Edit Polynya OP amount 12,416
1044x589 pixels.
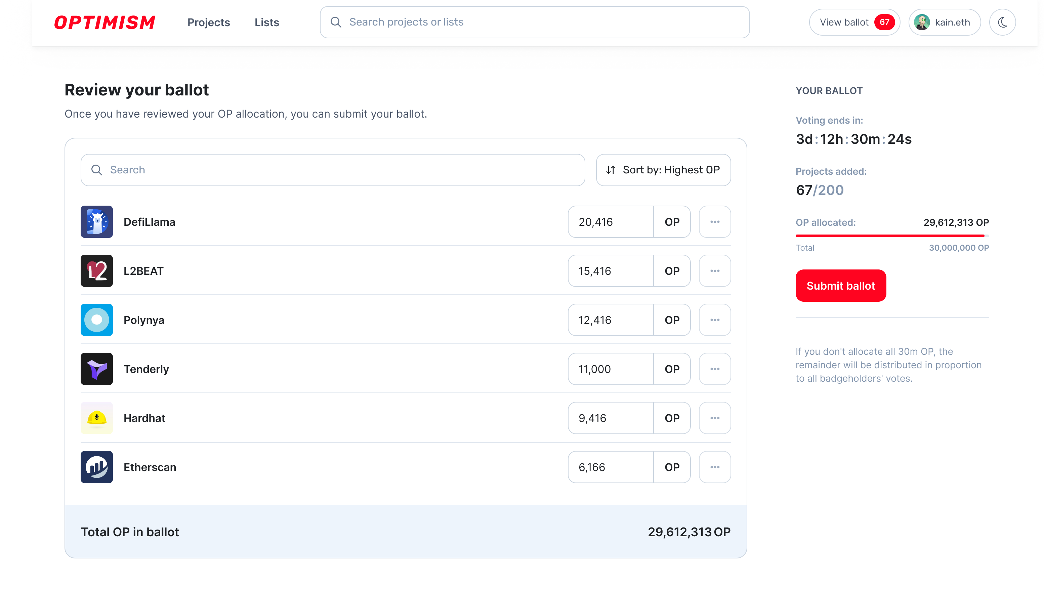point(611,320)
